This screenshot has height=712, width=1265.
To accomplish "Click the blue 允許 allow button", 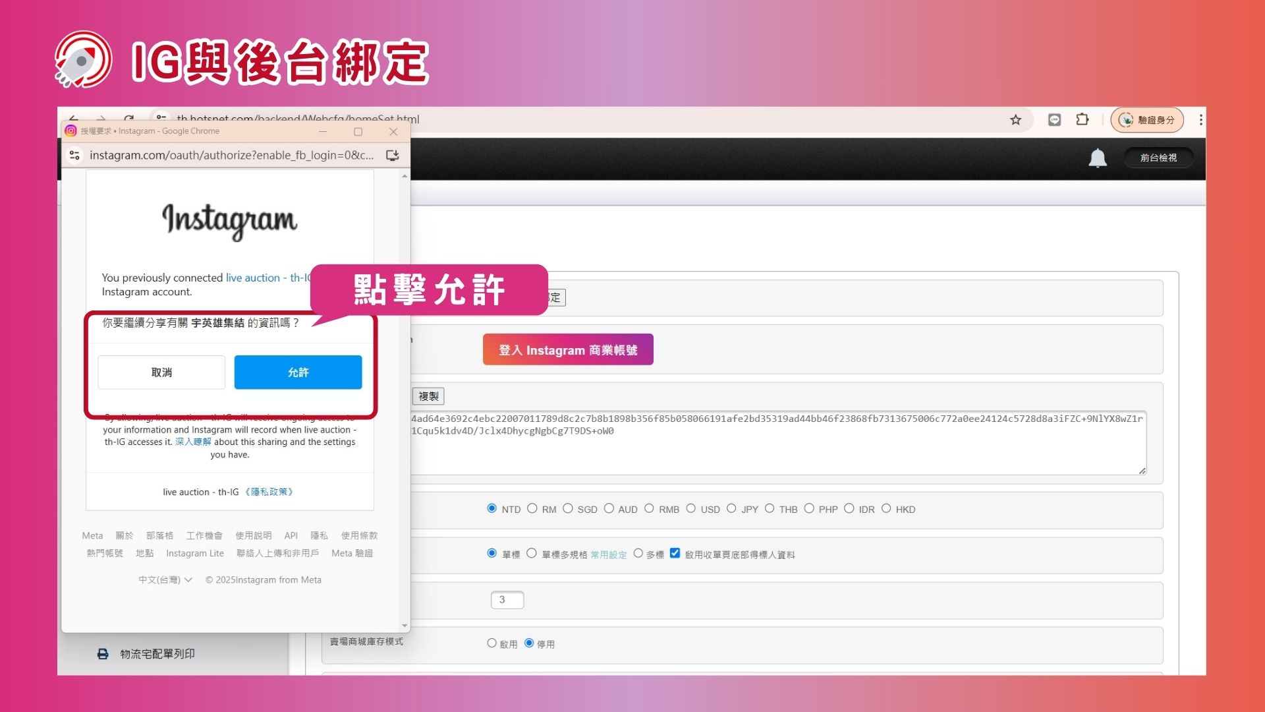I will coord(298,372).
